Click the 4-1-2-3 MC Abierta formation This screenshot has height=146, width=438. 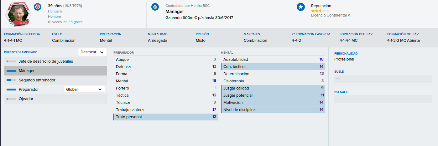coord(404,41)
